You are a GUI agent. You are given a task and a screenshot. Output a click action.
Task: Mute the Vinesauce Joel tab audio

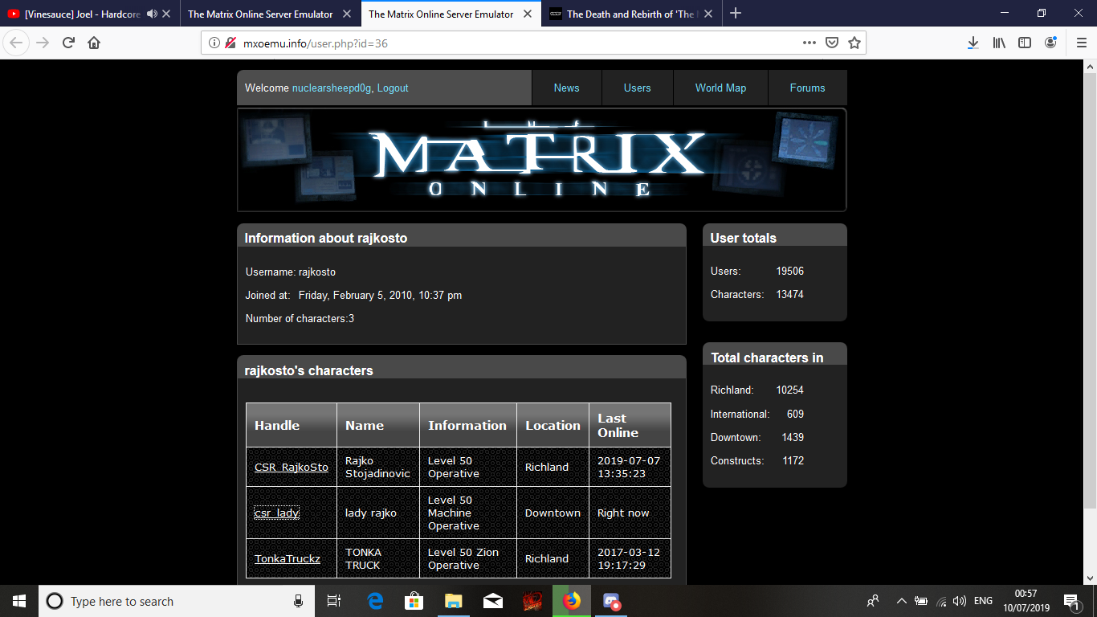click(152, 14)
